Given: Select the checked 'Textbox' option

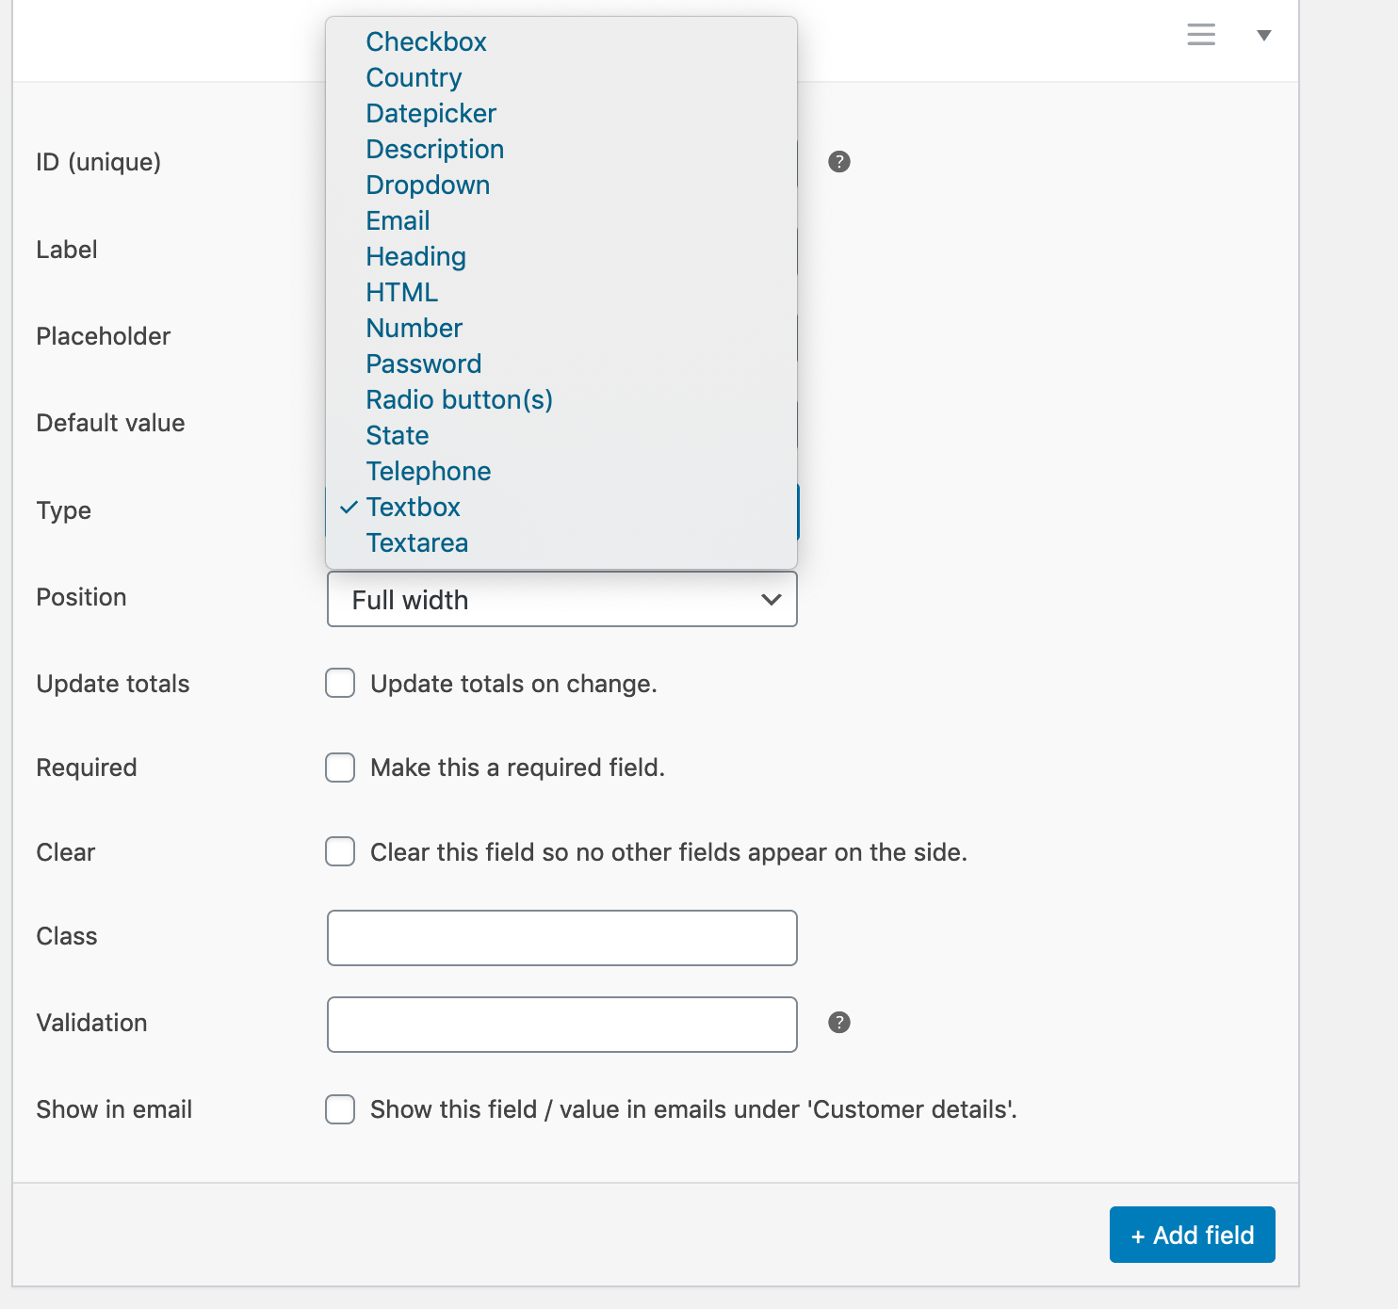Looking at the screenshot, I should pyautogui.click(x=413, y=507).
